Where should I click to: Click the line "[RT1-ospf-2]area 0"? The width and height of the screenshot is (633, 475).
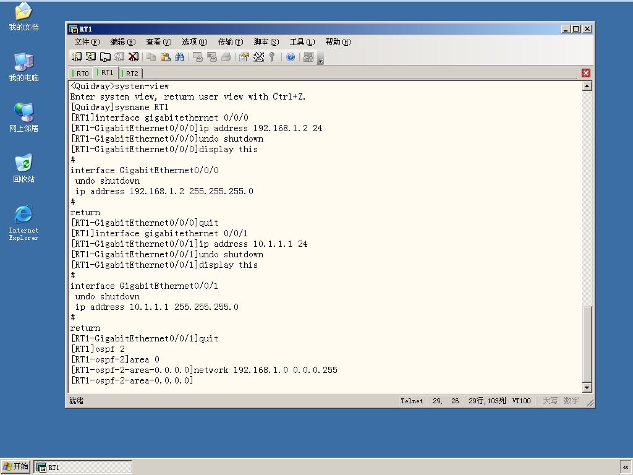pos(114,359)
